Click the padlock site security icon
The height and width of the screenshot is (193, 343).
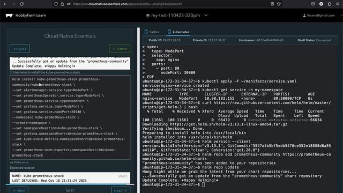coord(62,4)
